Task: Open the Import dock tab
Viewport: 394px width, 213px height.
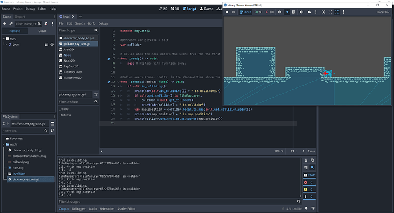Action: (x=20, y=17)
